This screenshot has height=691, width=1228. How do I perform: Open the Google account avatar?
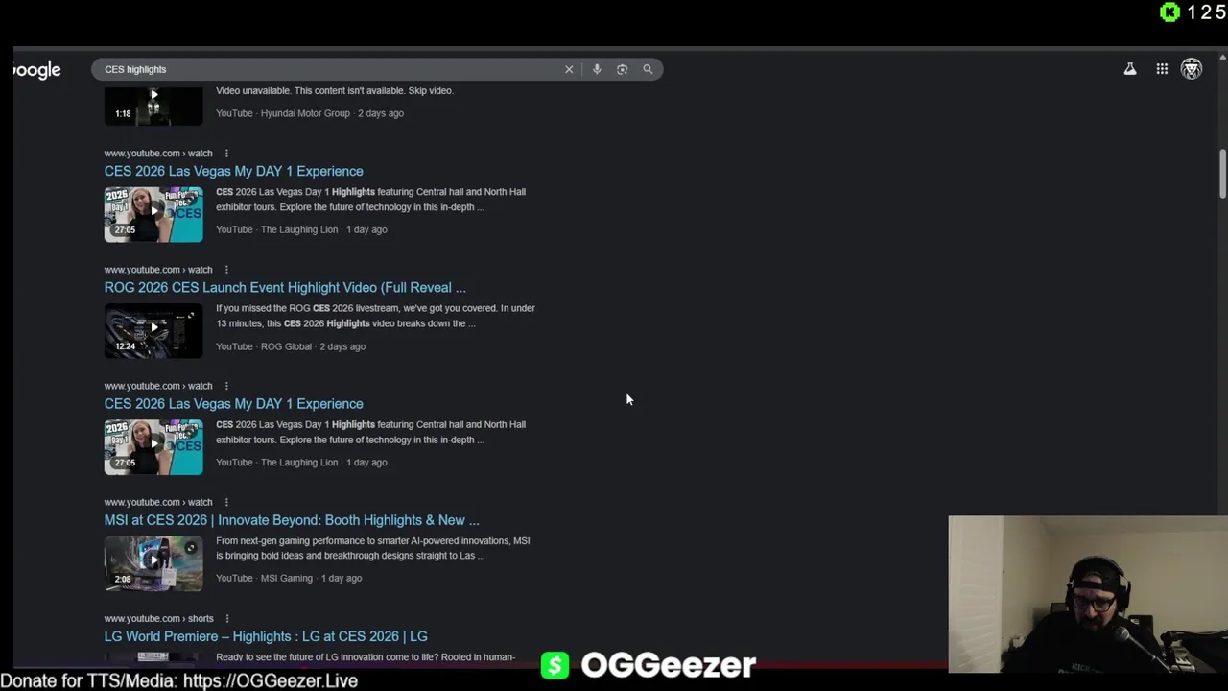pos(1192,69)
